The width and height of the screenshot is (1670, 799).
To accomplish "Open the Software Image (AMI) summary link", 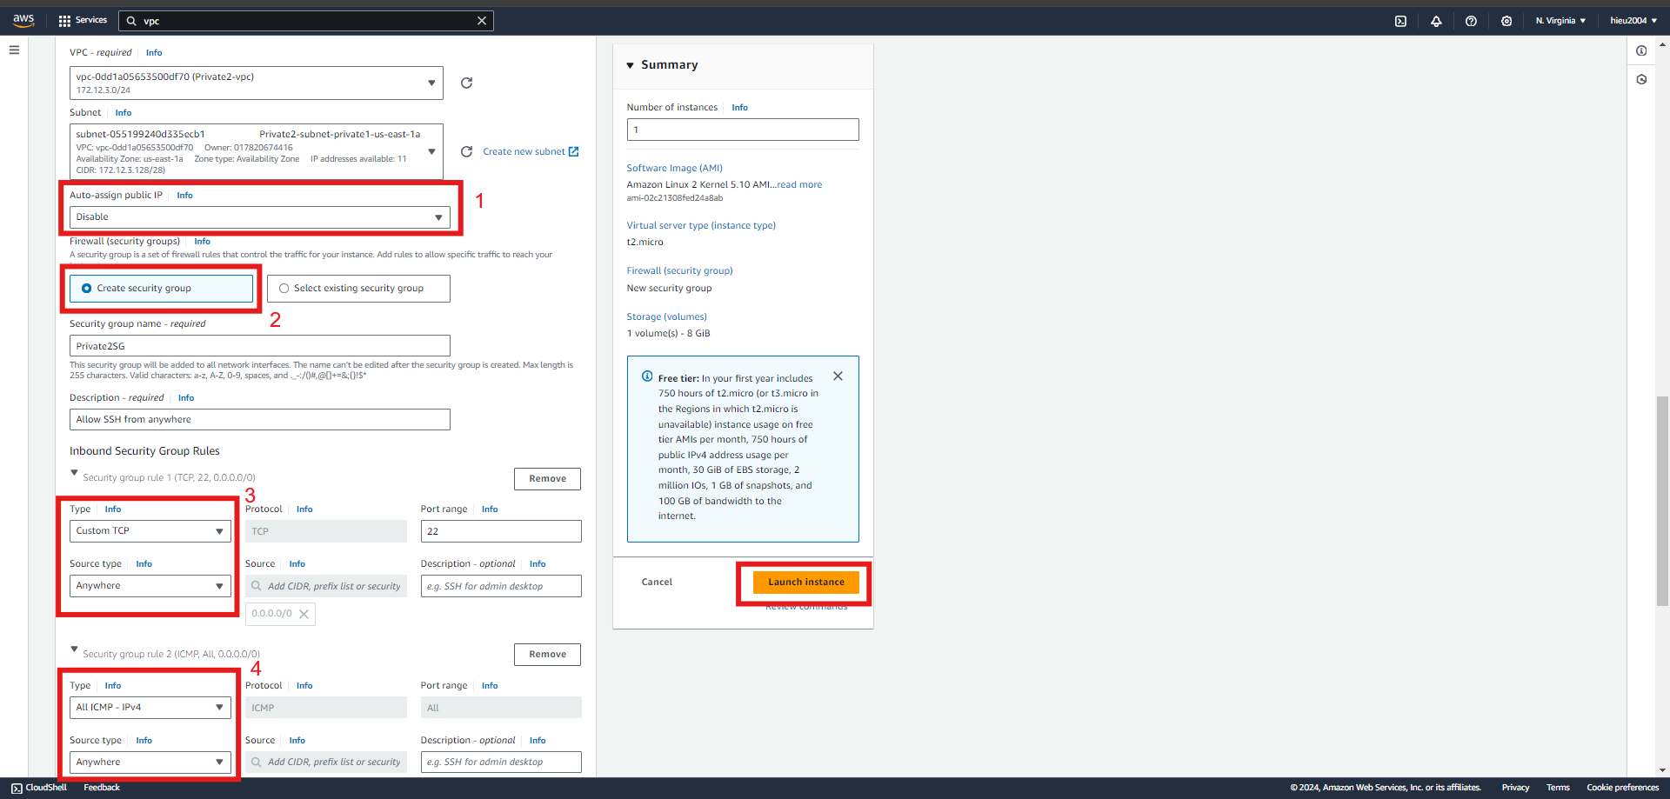I will point(674,169).
